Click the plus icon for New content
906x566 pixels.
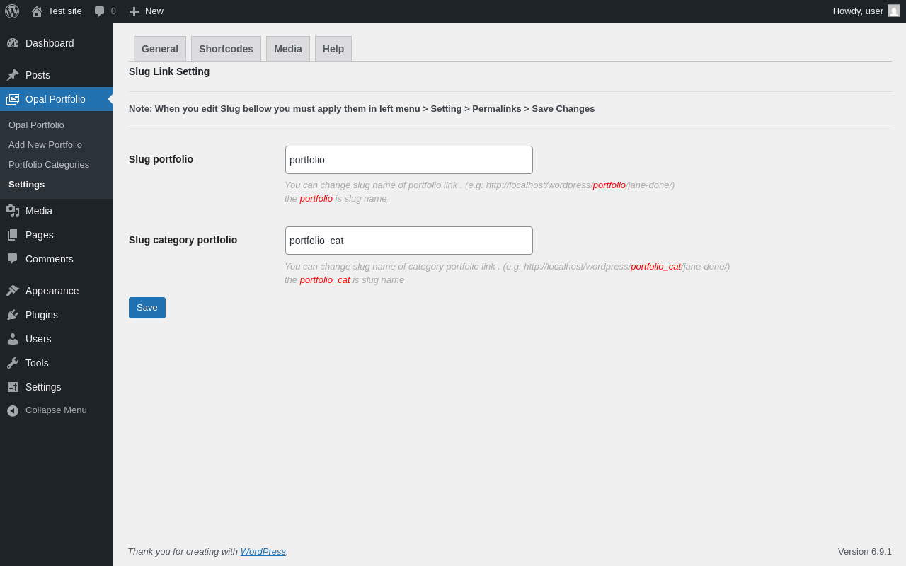pos(134,11)
